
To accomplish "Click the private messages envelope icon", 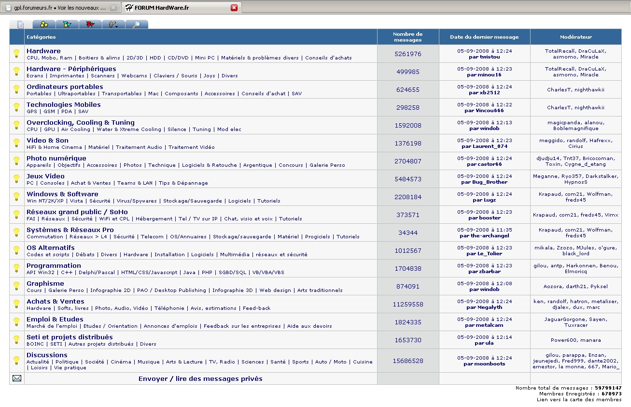I will (x=17, y=378).
